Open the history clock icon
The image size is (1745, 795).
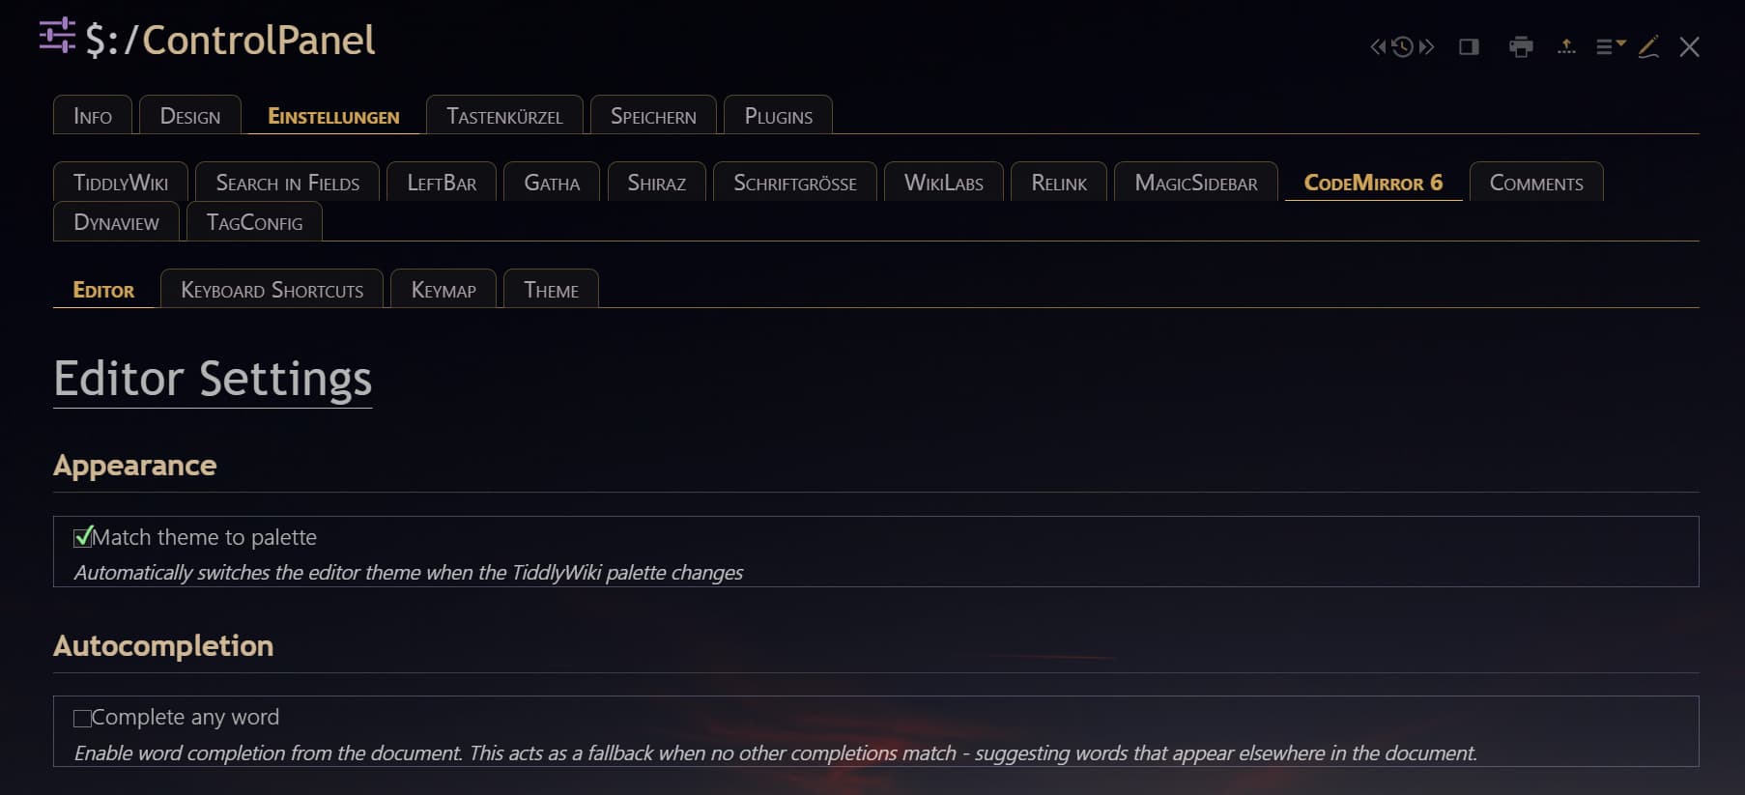point(1402,46)
